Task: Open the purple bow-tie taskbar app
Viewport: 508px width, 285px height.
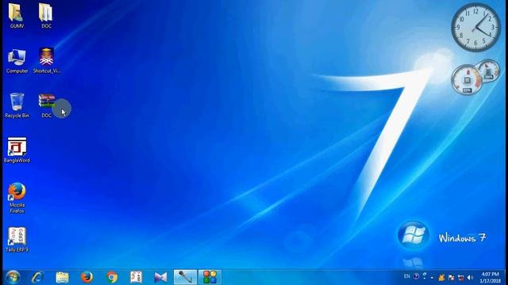Action: point(160,277)
